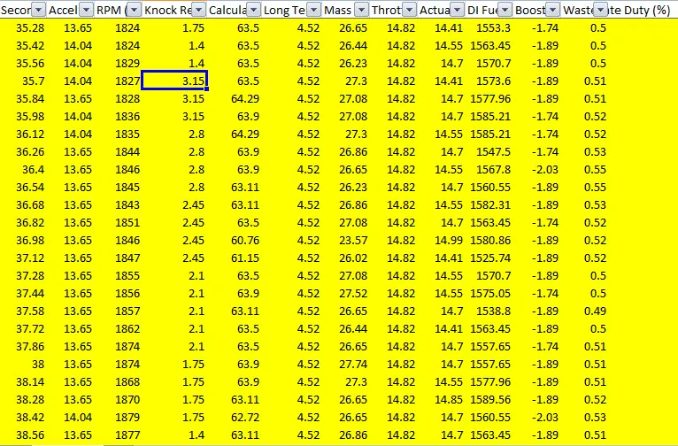The height and width of the screenshot is (446, 678).
Task: Expand the Calculated column filter dropdown
Action: pos(253,10)
